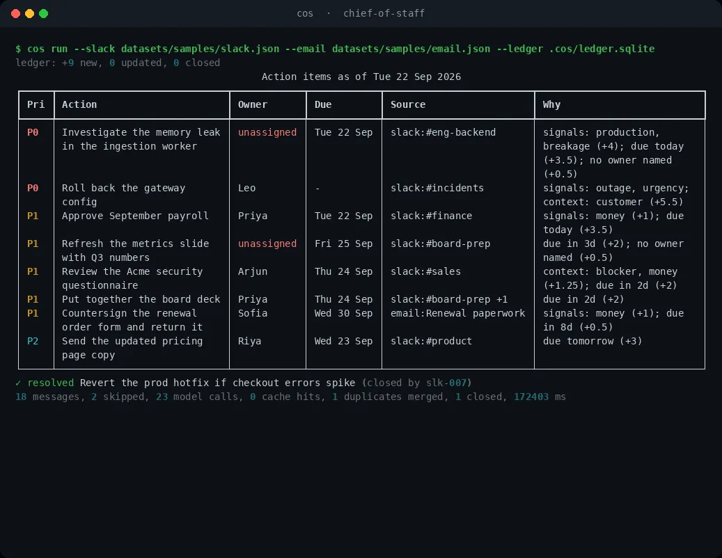This screenshot has height=558, width=722.
Task: Click owner 'Priya' in board deck row
Action: click(x=252, y=299)
